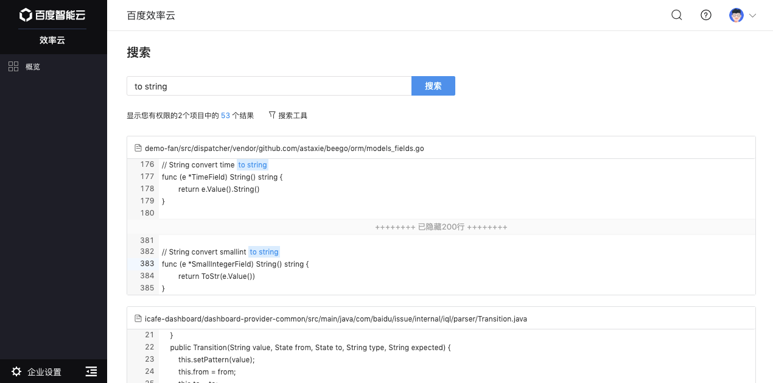Click the 百度效率云 header title
Screen dimensions: 773x383
click(151, 16)
